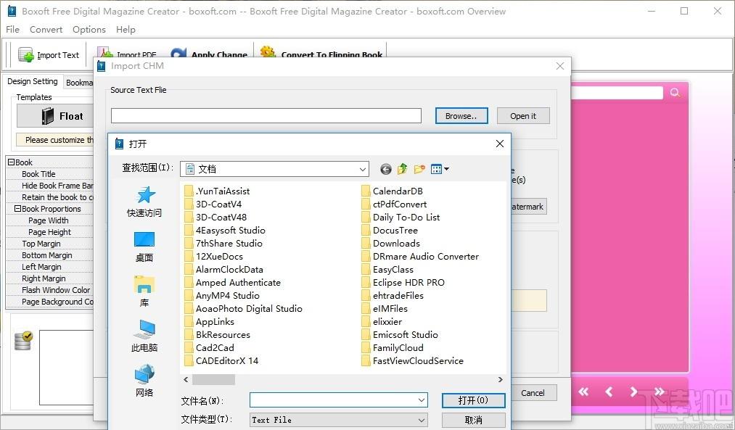Click the 打开(O) open button
This screenshot has height=430, width=735.
pyautogui.click(x=474, y=400)
